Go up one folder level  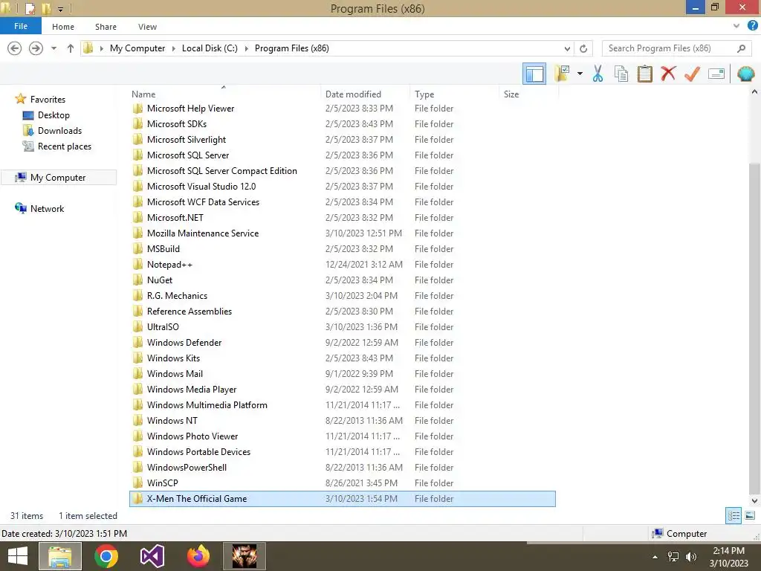pyautogui.click(x=71, y=48)
